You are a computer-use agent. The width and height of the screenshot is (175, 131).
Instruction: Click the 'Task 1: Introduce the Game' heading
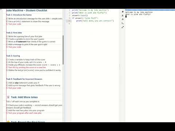tap(19, 15)
